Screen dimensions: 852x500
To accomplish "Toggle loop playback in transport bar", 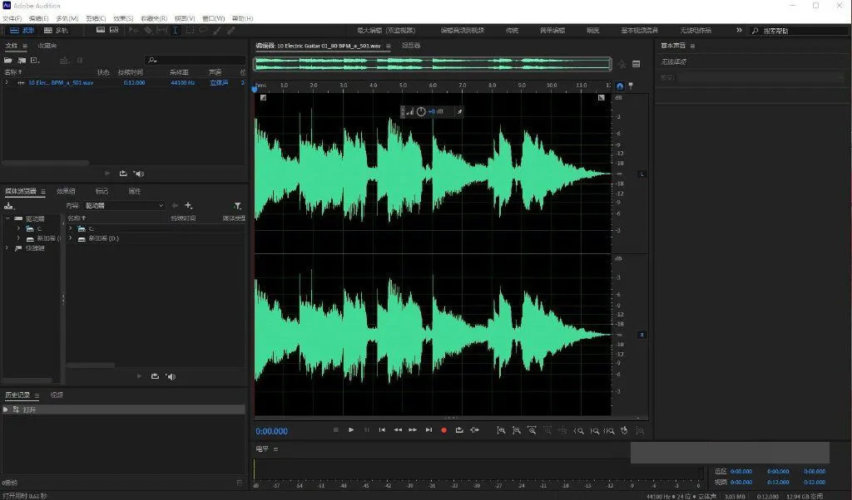I will point(458,429).
